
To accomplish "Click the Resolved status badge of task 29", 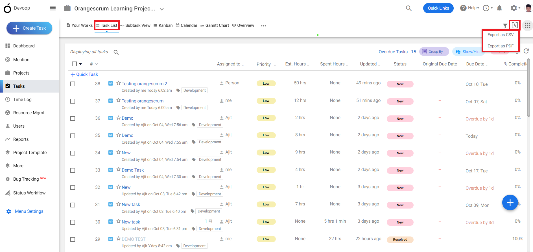I will click(400, 240).
